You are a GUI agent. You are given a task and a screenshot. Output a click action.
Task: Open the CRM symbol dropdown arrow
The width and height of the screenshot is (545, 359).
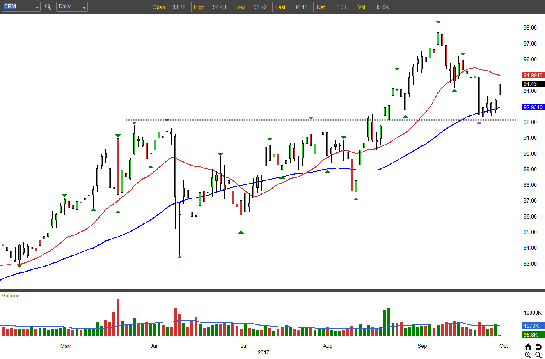(37, 7)
